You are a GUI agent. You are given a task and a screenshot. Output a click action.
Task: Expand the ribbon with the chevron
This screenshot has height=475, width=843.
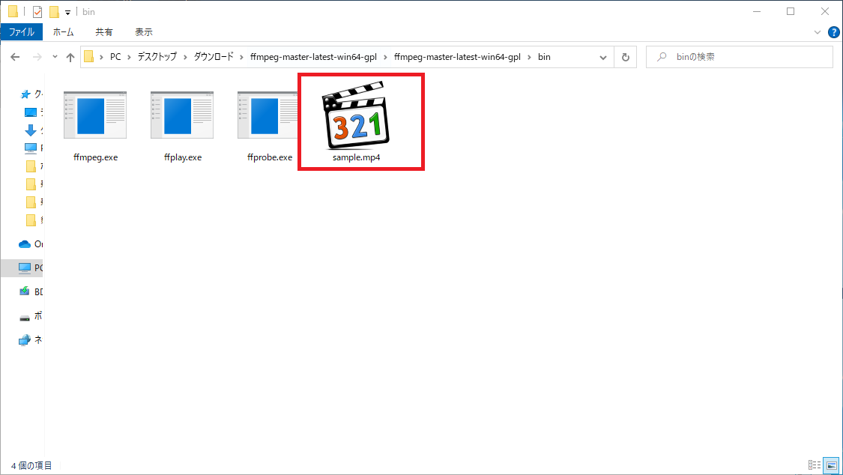[x=818, y=32]
